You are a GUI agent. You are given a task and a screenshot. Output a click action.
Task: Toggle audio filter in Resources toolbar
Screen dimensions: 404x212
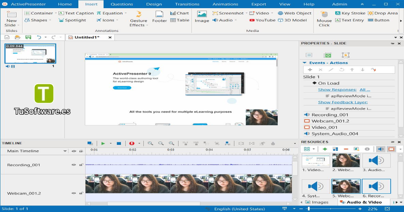point(381,149)
